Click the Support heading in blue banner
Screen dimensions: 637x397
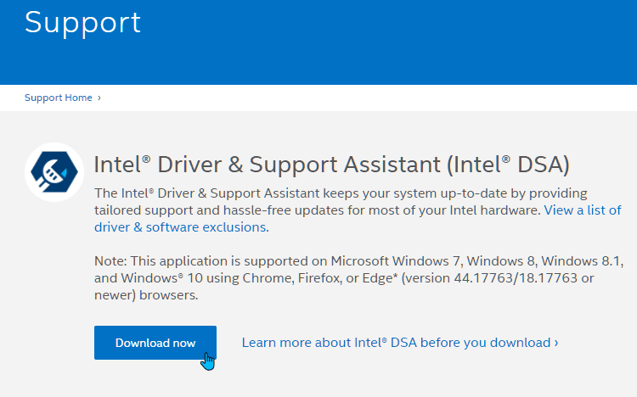click(83, 23)
